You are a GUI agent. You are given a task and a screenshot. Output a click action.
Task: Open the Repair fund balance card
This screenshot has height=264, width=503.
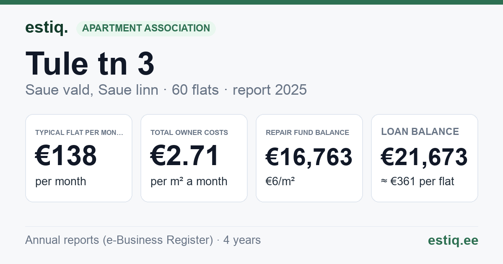(309, 158)
